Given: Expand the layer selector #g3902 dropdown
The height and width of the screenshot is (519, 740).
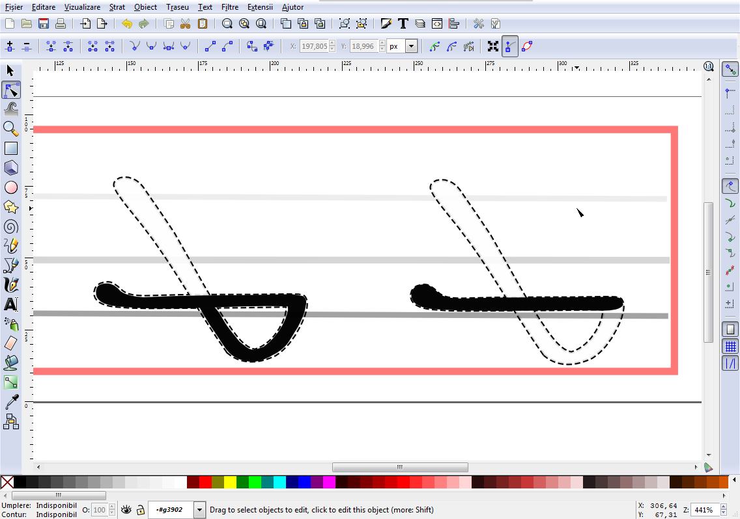Looking at the screenshot, I should [x=199, y=510].
